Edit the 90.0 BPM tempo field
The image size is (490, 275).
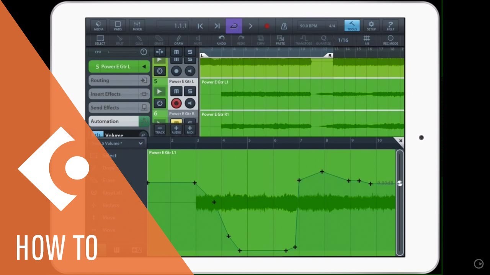[x=309, y=26]
